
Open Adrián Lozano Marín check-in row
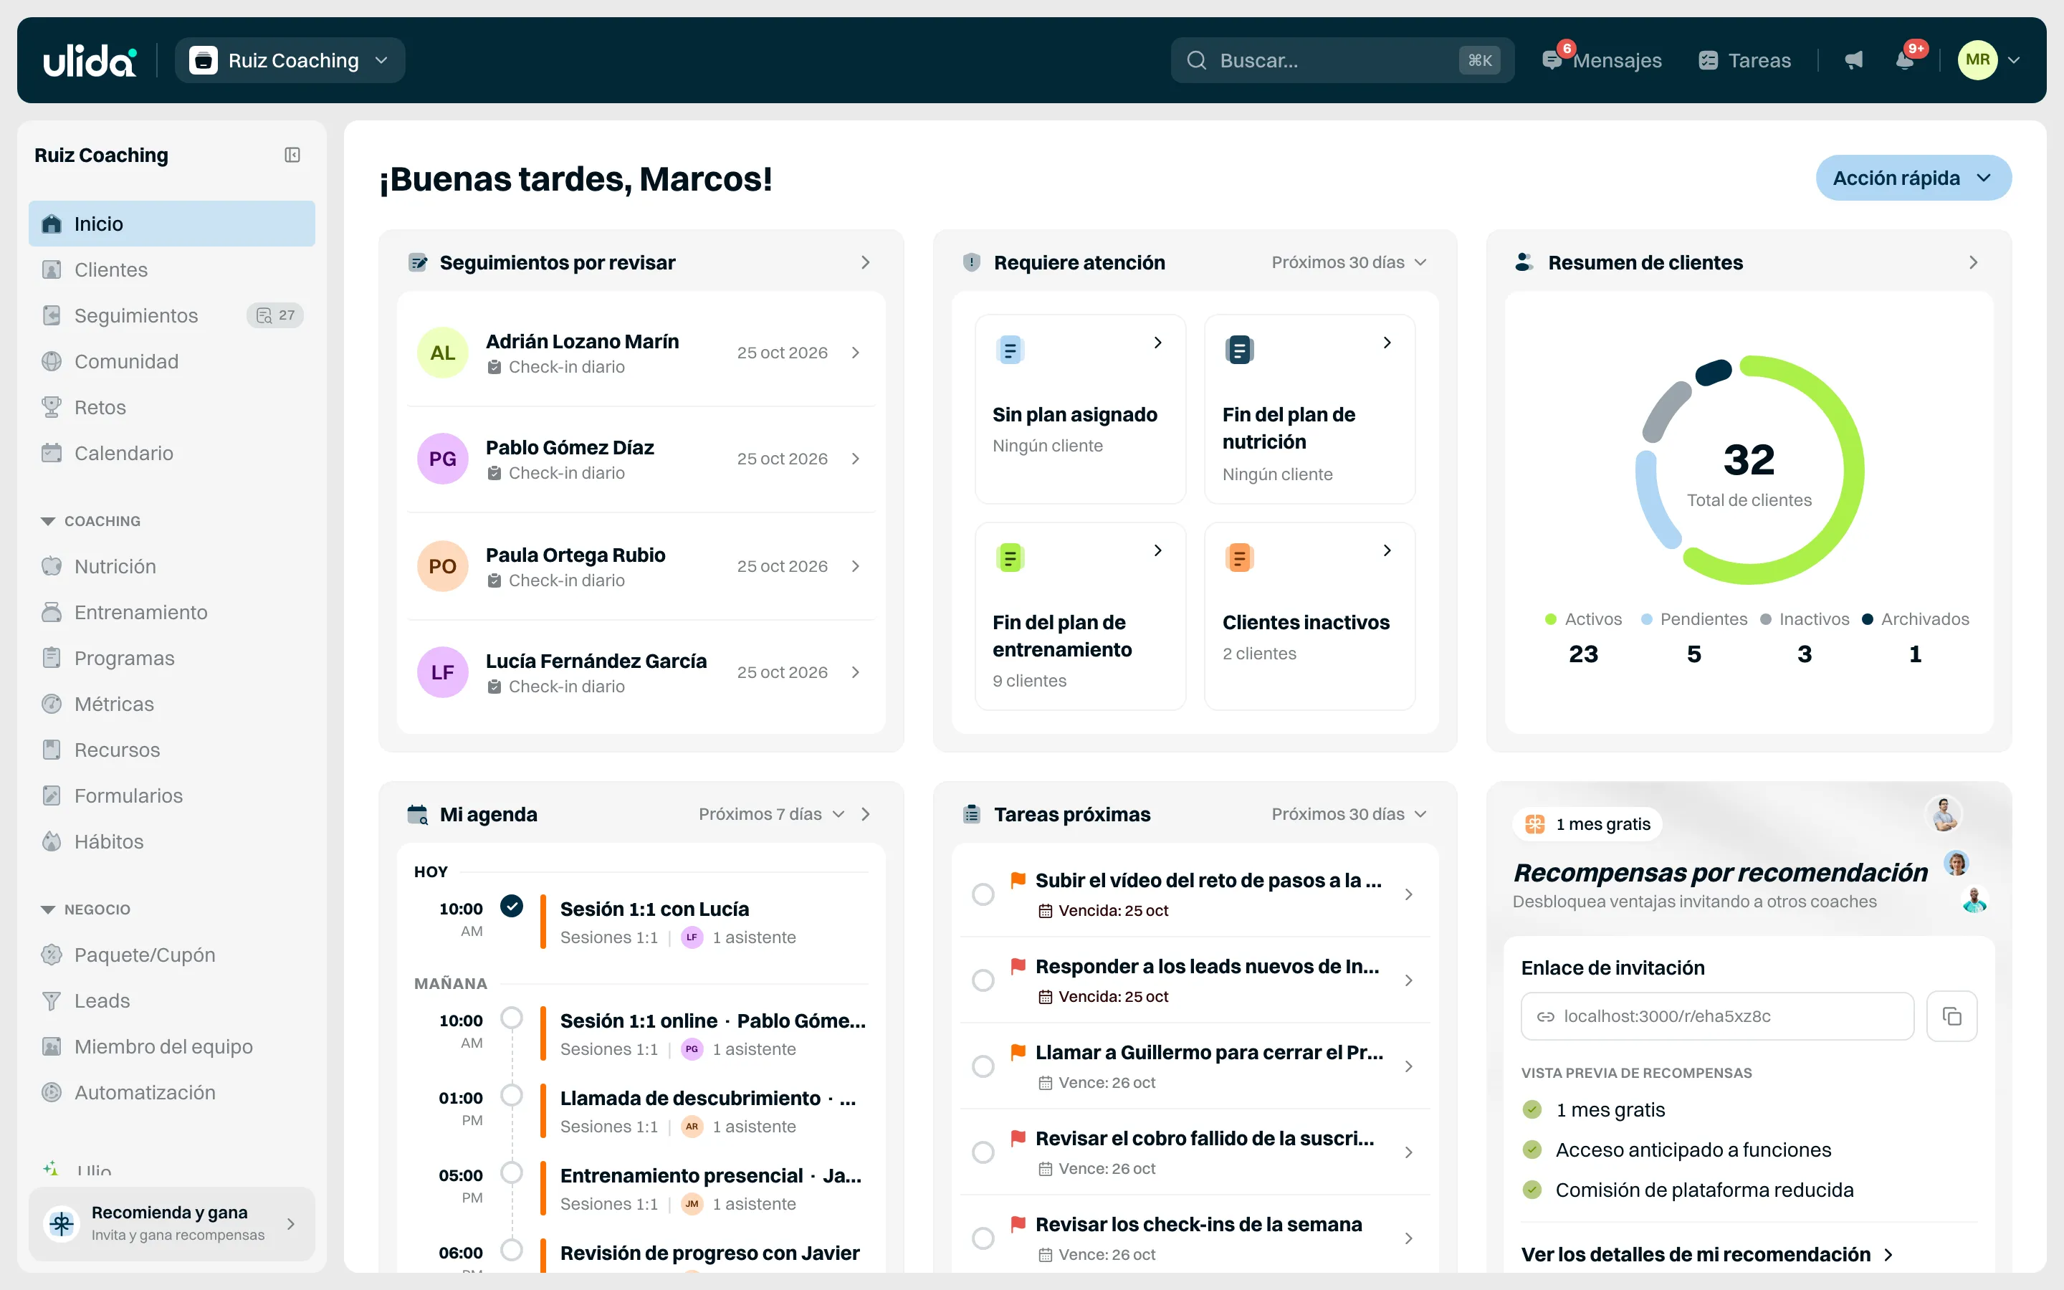click(641, 353)
